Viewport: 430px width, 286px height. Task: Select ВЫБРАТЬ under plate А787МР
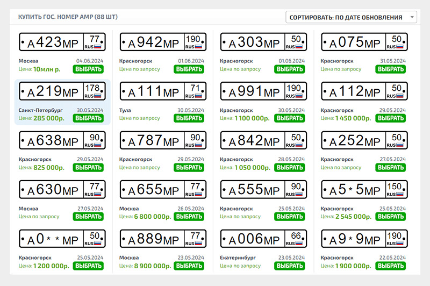point(189,168)
